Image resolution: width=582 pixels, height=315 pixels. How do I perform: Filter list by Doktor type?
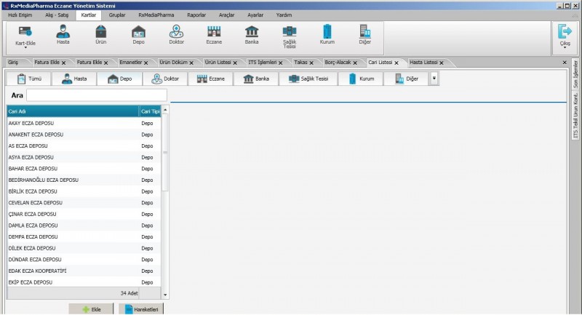pos(165,79)
